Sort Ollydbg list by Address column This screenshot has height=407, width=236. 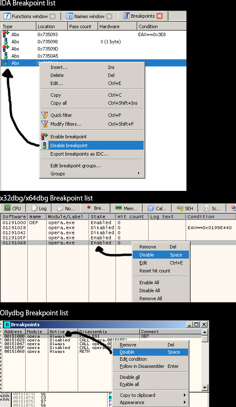14,331
